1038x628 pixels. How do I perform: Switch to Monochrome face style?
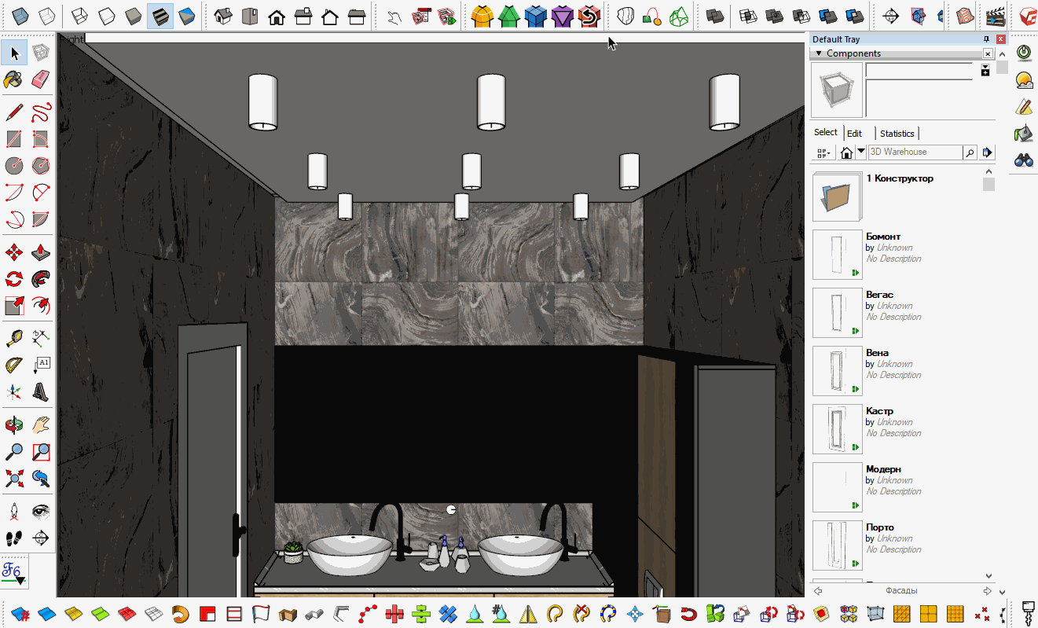point(187,16)
